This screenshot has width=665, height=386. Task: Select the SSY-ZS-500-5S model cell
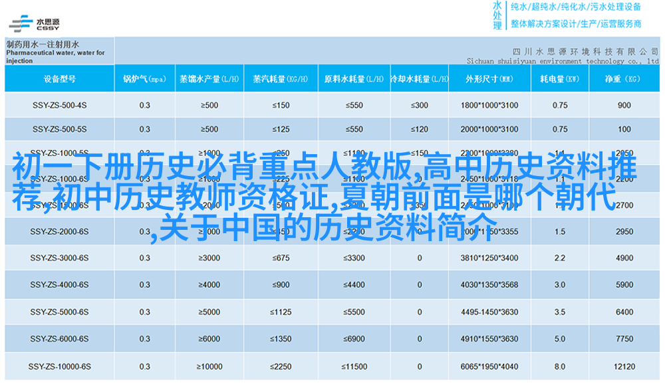point(60,130)
